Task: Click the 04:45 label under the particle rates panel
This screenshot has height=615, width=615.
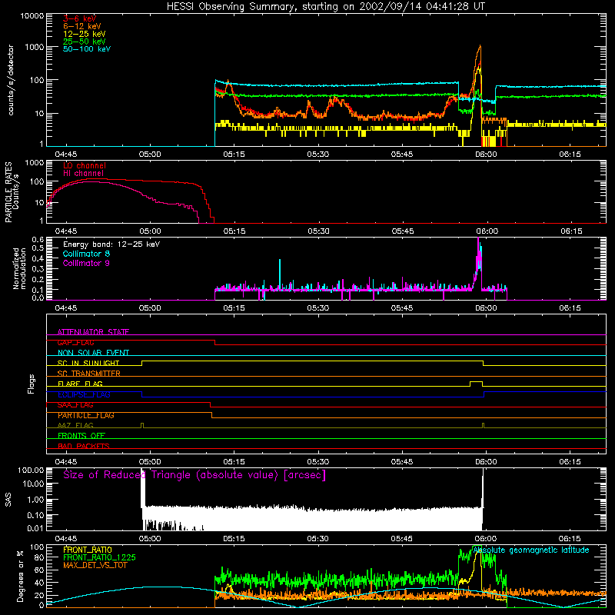Action: click(x=66, y=231)
